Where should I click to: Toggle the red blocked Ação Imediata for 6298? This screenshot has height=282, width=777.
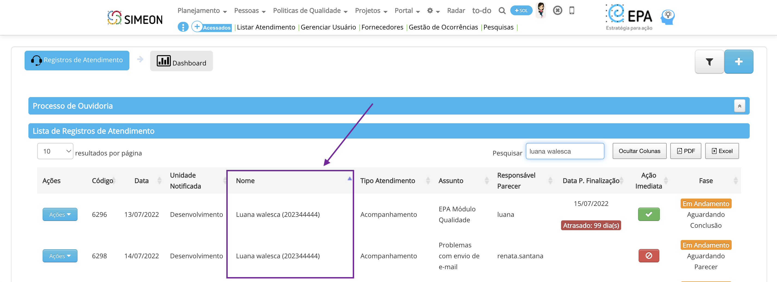pyautogui.click(x=648, y=256)
